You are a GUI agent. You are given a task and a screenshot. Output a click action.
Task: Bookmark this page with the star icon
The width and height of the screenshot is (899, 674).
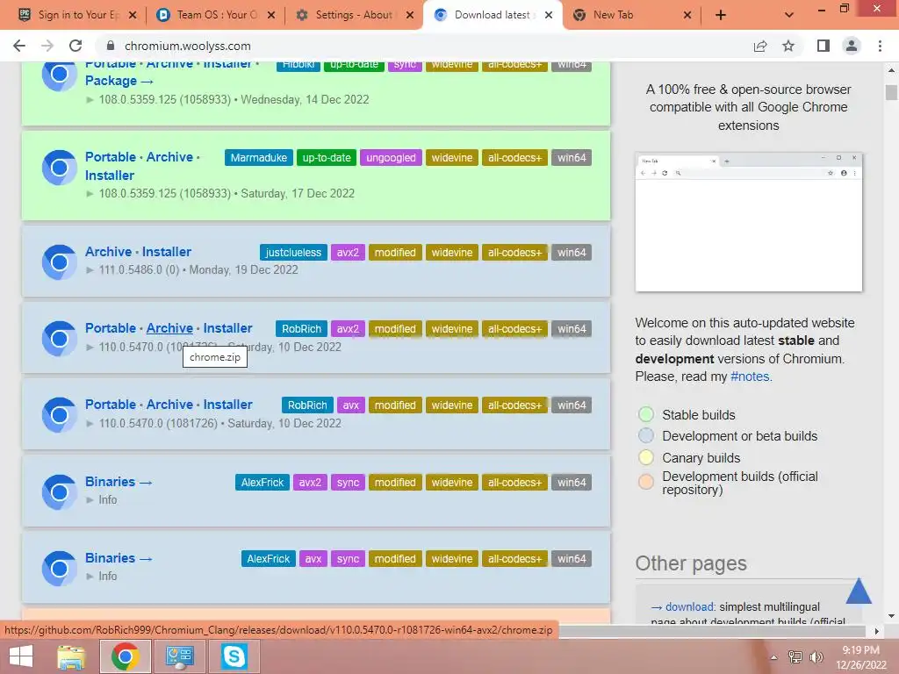[788, 46]
